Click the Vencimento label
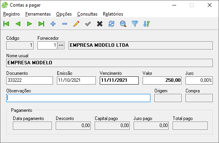 pos(111,73)
